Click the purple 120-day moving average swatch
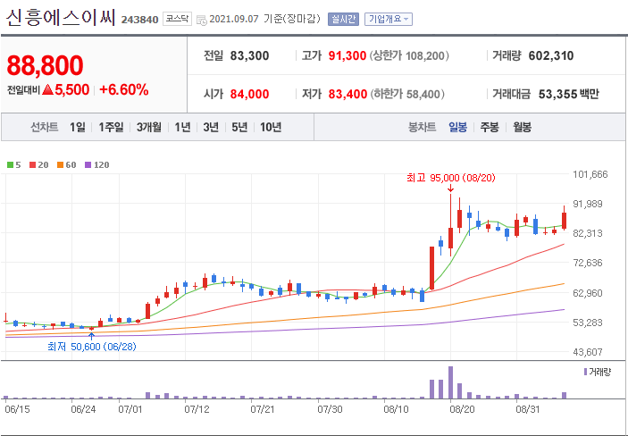628x436 pixels. pos(88,165)
